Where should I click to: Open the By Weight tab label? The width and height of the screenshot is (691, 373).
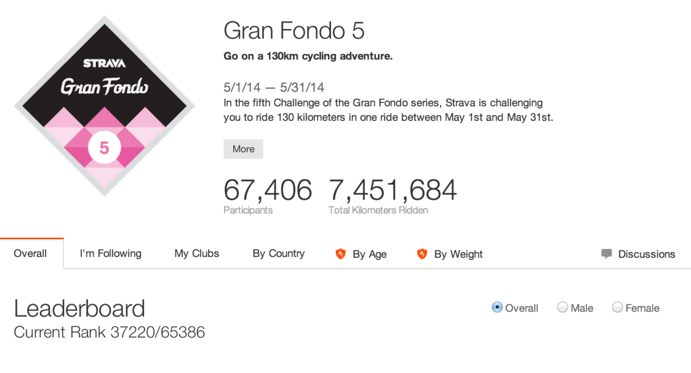point(458,254)
